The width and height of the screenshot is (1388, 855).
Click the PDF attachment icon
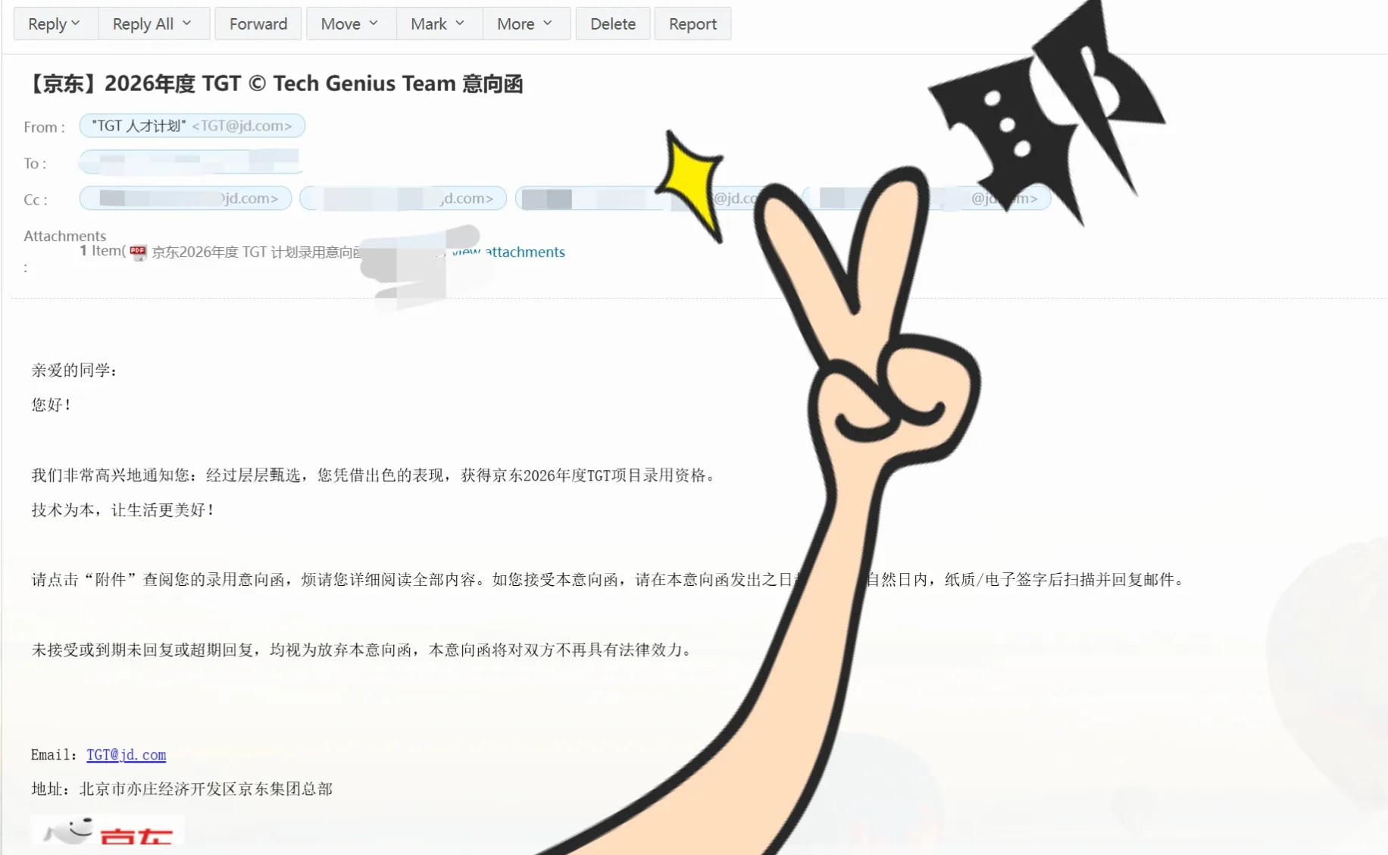tap(138, 252)
